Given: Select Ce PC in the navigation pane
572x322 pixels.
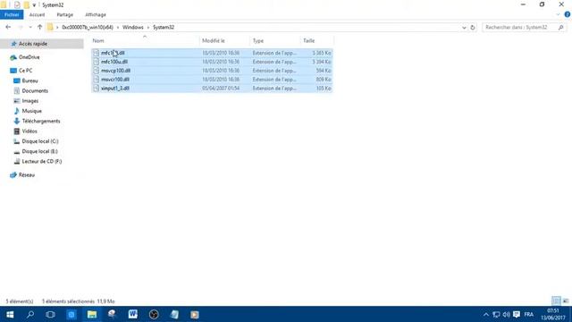Looking at the screenshot, I should click(25, 71).
